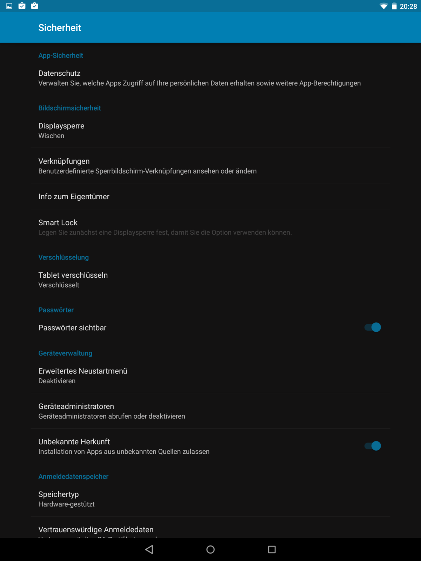
Task: Tap the Wi-Fi status icon
Action: coord(384,6)
